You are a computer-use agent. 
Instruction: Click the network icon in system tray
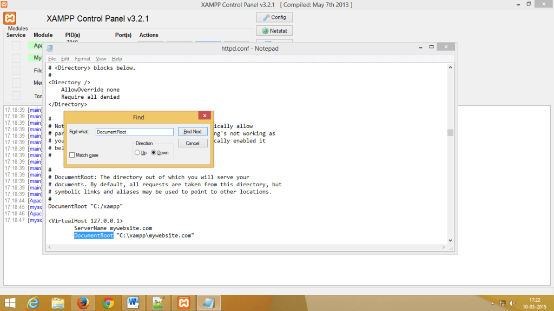503,303
